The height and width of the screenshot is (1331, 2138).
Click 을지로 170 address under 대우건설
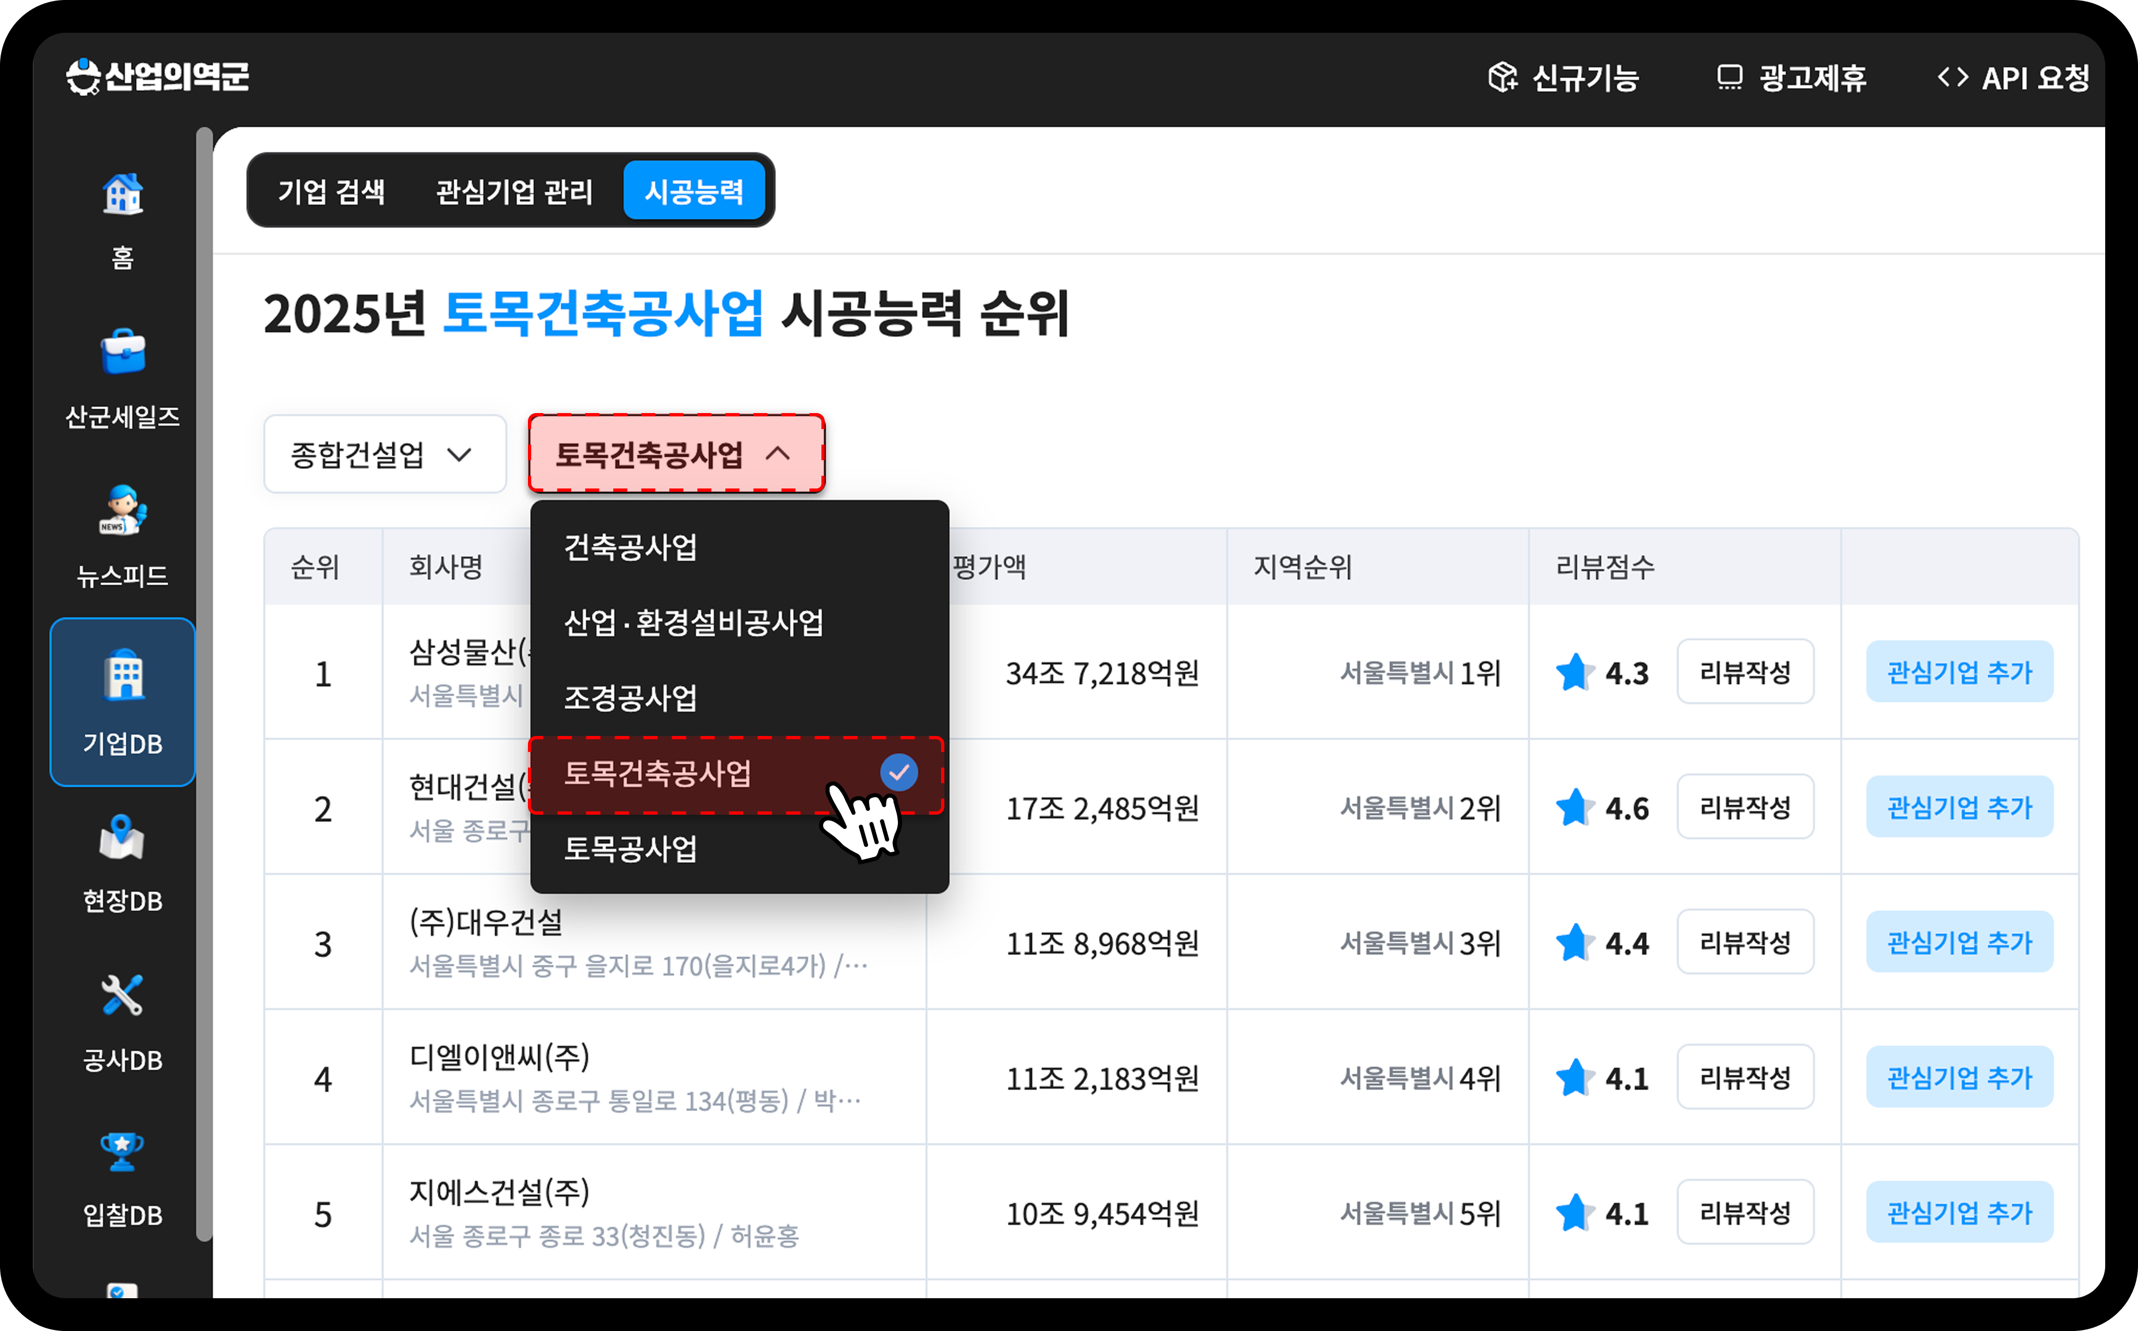[639, 967]
